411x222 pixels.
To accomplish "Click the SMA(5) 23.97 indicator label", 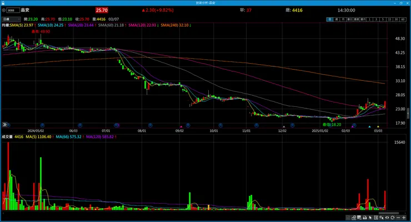I will [22, 25].
